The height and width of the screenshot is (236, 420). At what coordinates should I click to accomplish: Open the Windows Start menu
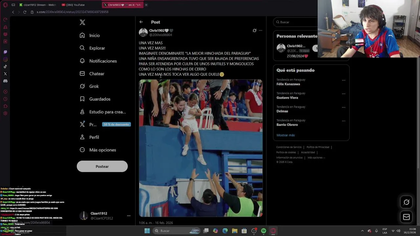(147, 231)
